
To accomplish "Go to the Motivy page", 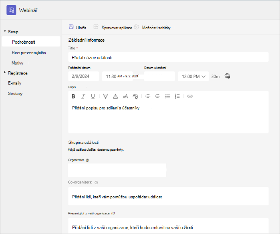I will 18,63.
